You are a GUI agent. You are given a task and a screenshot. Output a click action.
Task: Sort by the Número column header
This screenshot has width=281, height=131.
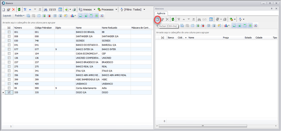click(x=23, y=28)
